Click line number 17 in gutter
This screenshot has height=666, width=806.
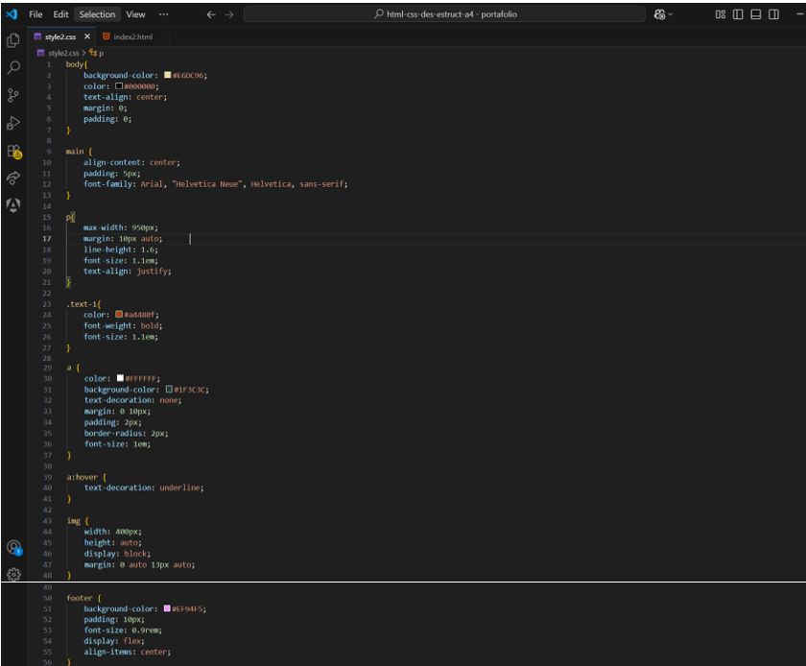click(47, 239)
